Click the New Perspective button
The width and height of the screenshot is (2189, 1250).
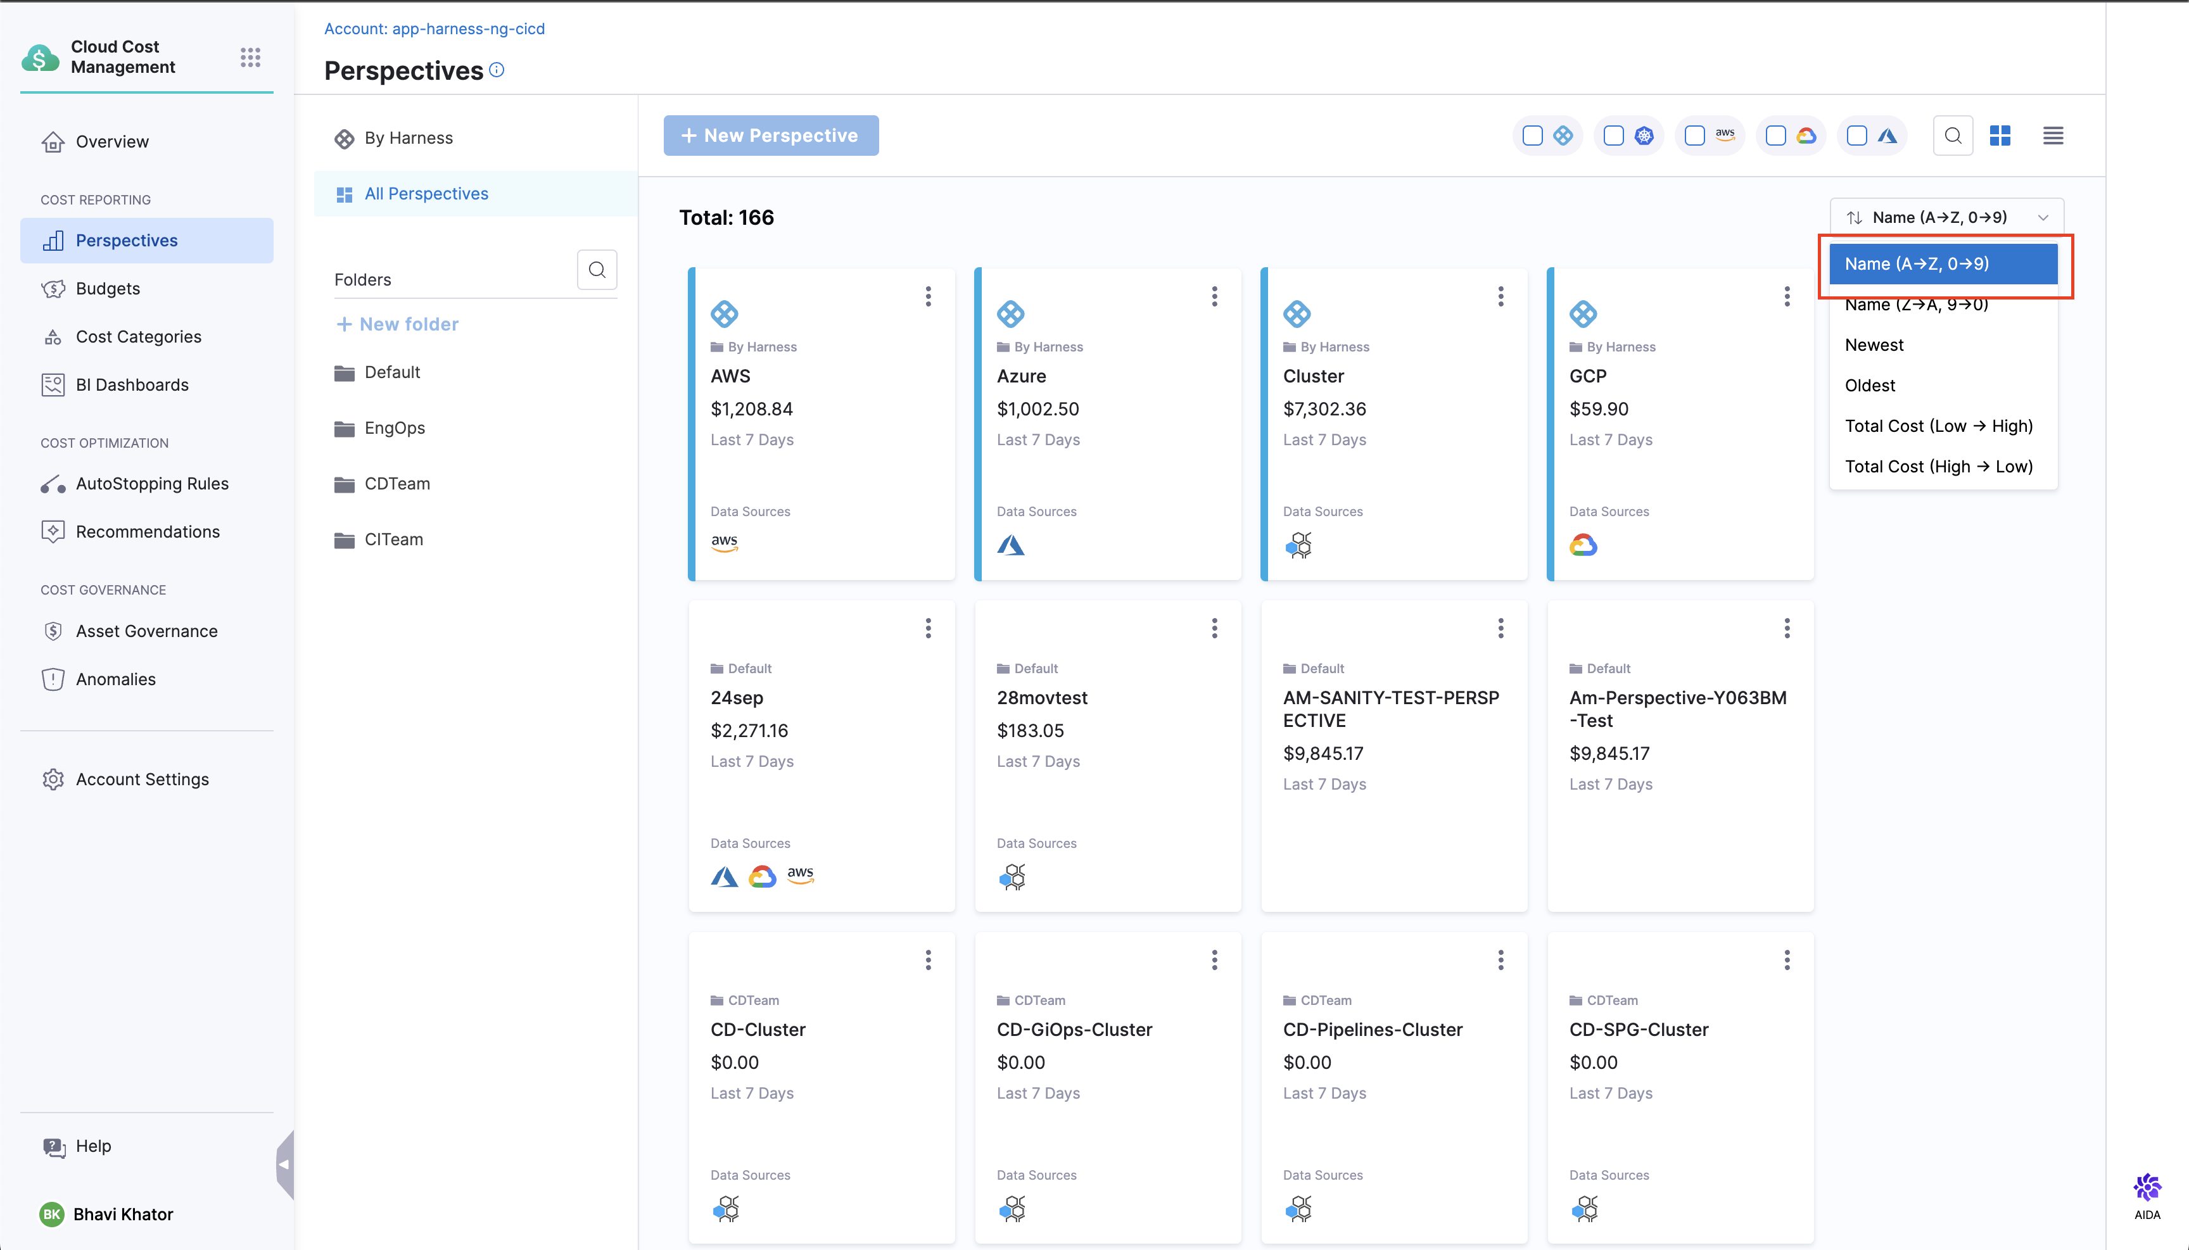[x=770, y=136]
